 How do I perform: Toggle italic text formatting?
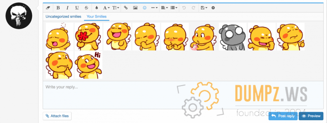pyautogui.click(x=67, y=8)
